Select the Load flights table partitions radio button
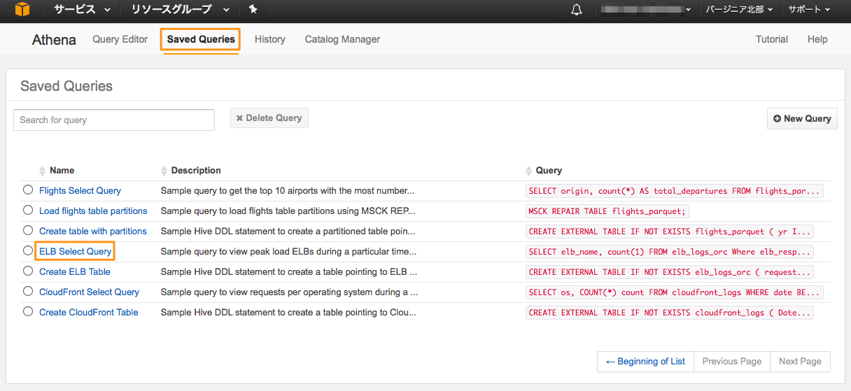851x391 pixels. (28, 210)
